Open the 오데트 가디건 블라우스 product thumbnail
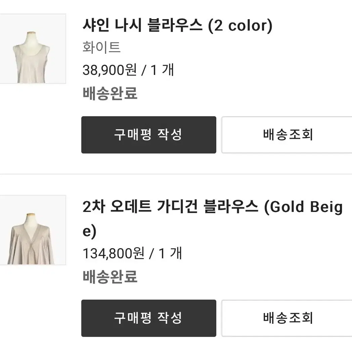 click(33, 230)
